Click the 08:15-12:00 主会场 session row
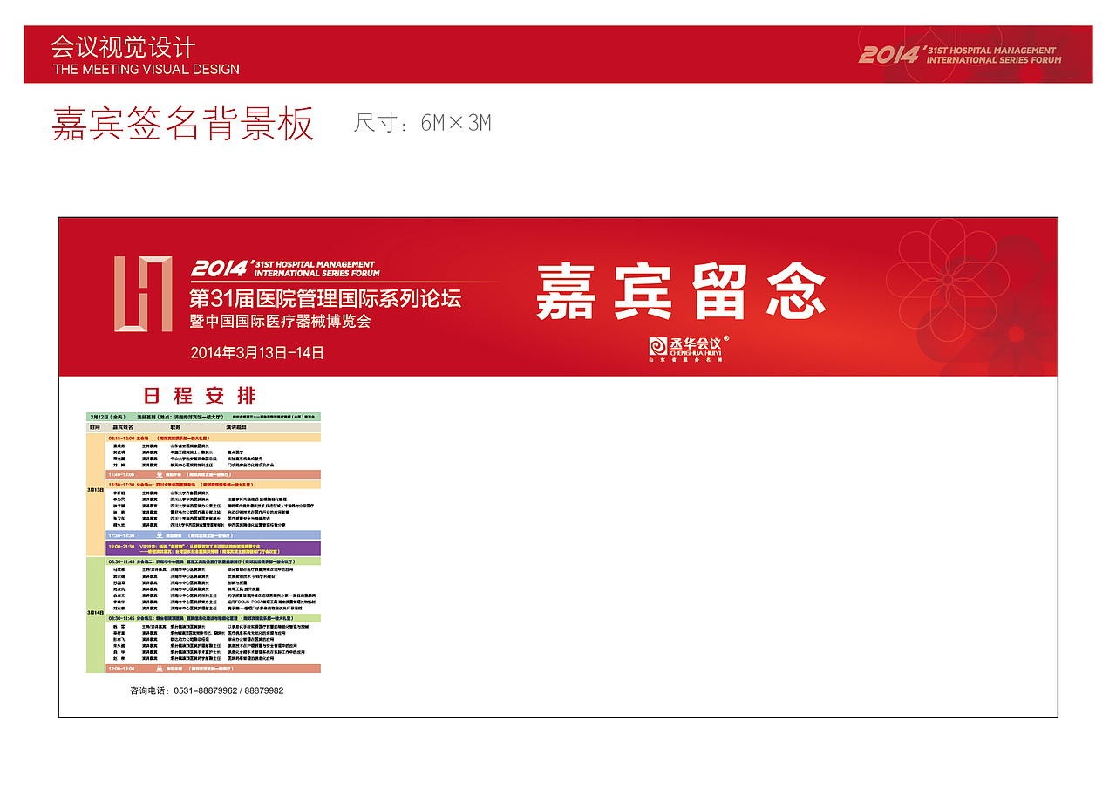 (213, 439)
